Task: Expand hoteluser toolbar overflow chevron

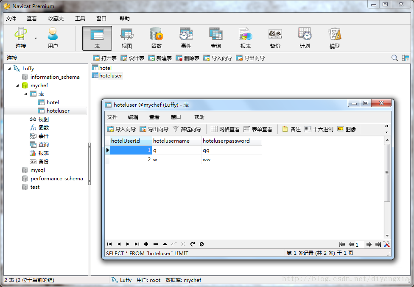Action: [387, 126]
